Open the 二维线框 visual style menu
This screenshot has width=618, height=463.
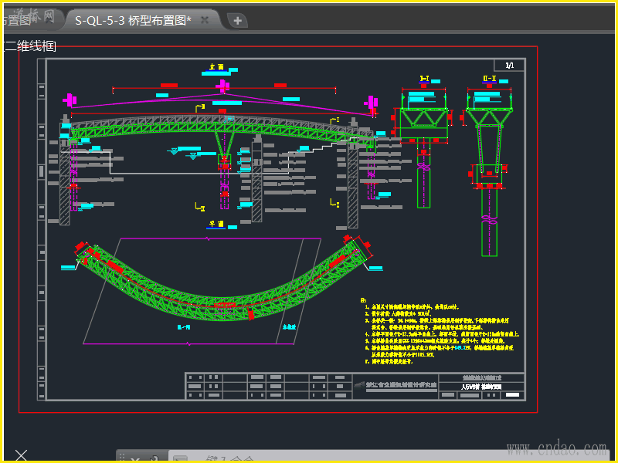(29, 46)
